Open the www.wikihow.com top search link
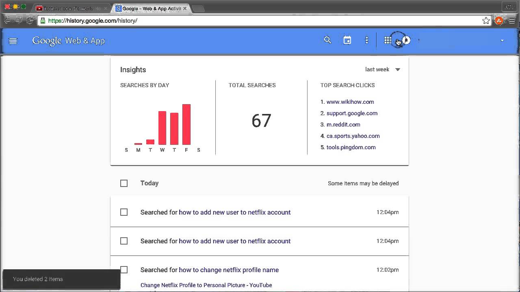This screenshot has height=292, width=520. click(350, 102)
